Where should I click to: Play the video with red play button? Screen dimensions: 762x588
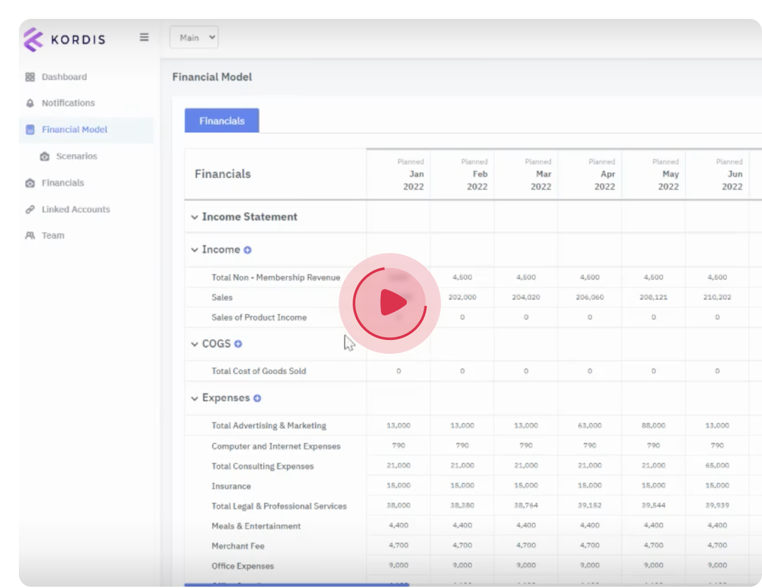pos(390,304)
